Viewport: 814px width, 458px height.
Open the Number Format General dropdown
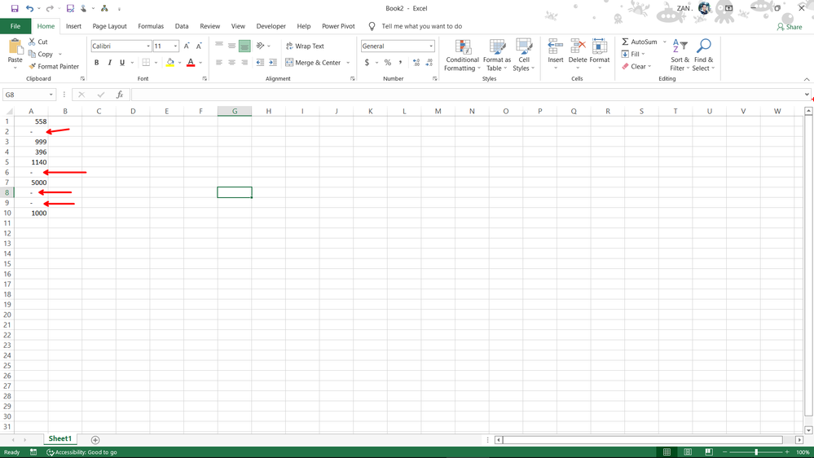pyautogui.click(x=431, y=46)
